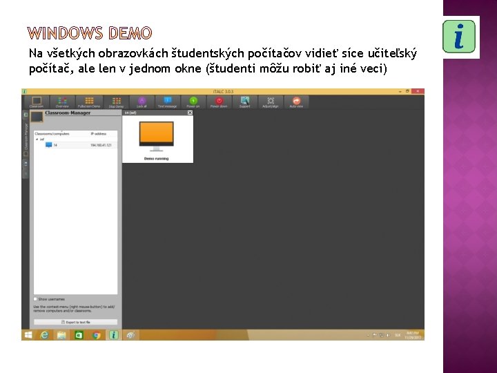The width and height of the screenshot is (497, 373).
Task: Launch Google Chrome from taskbar
Action: pos(97,335)
